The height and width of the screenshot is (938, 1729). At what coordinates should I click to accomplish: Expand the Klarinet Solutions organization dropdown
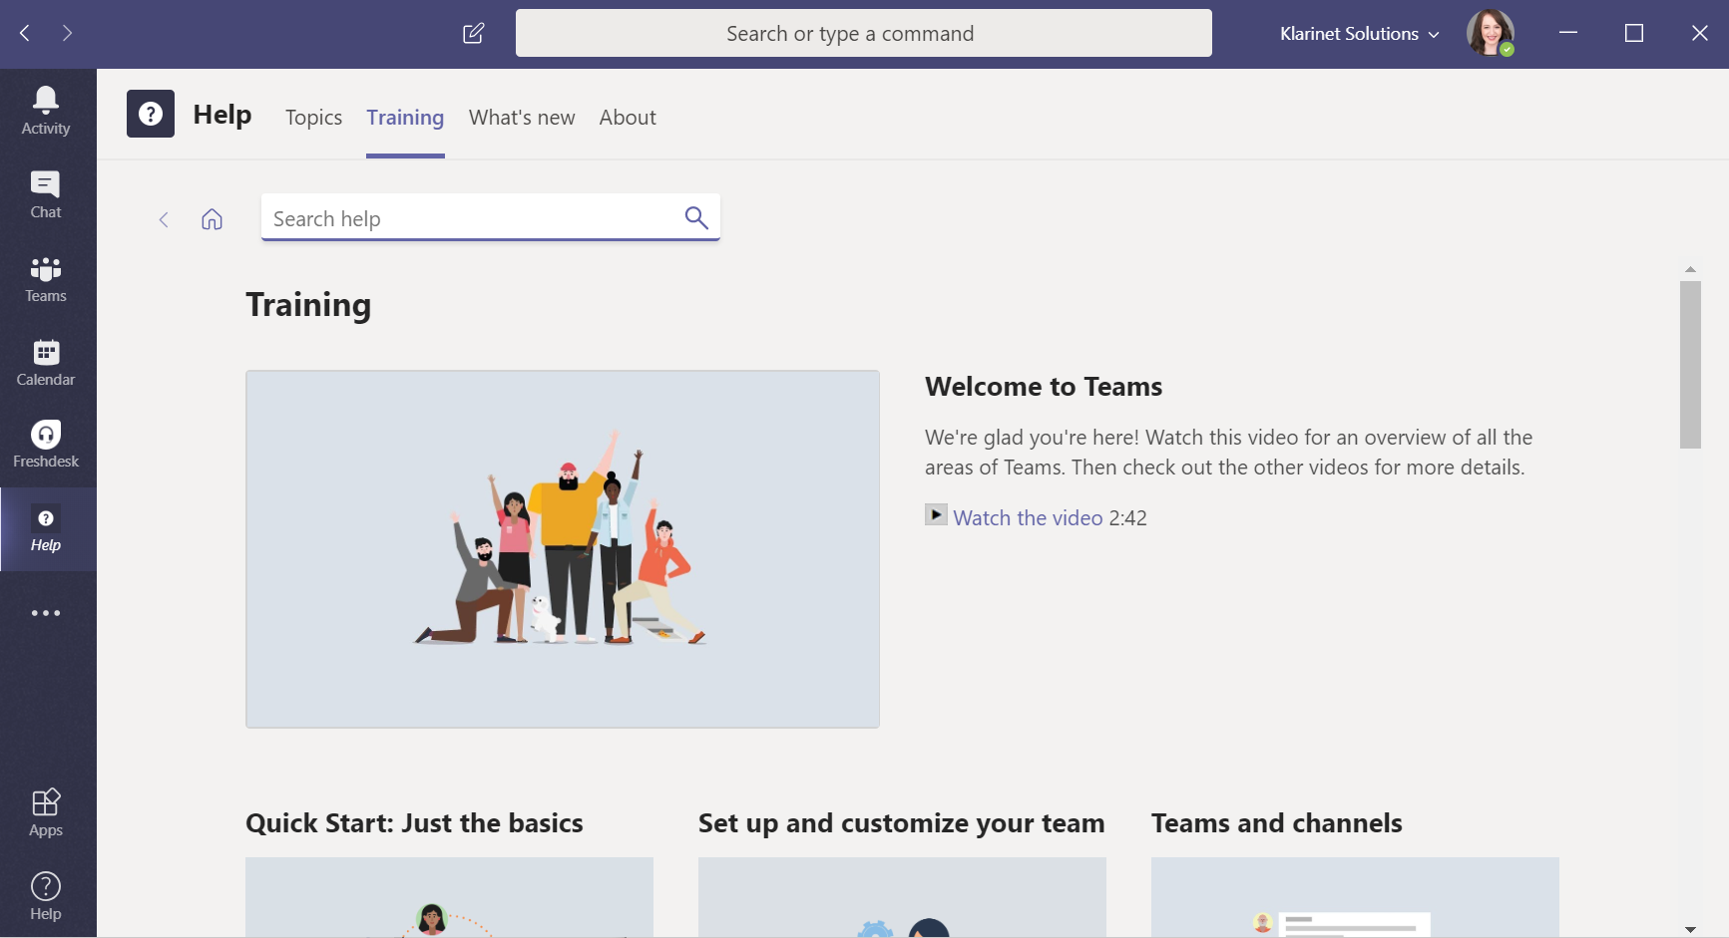1360,34
